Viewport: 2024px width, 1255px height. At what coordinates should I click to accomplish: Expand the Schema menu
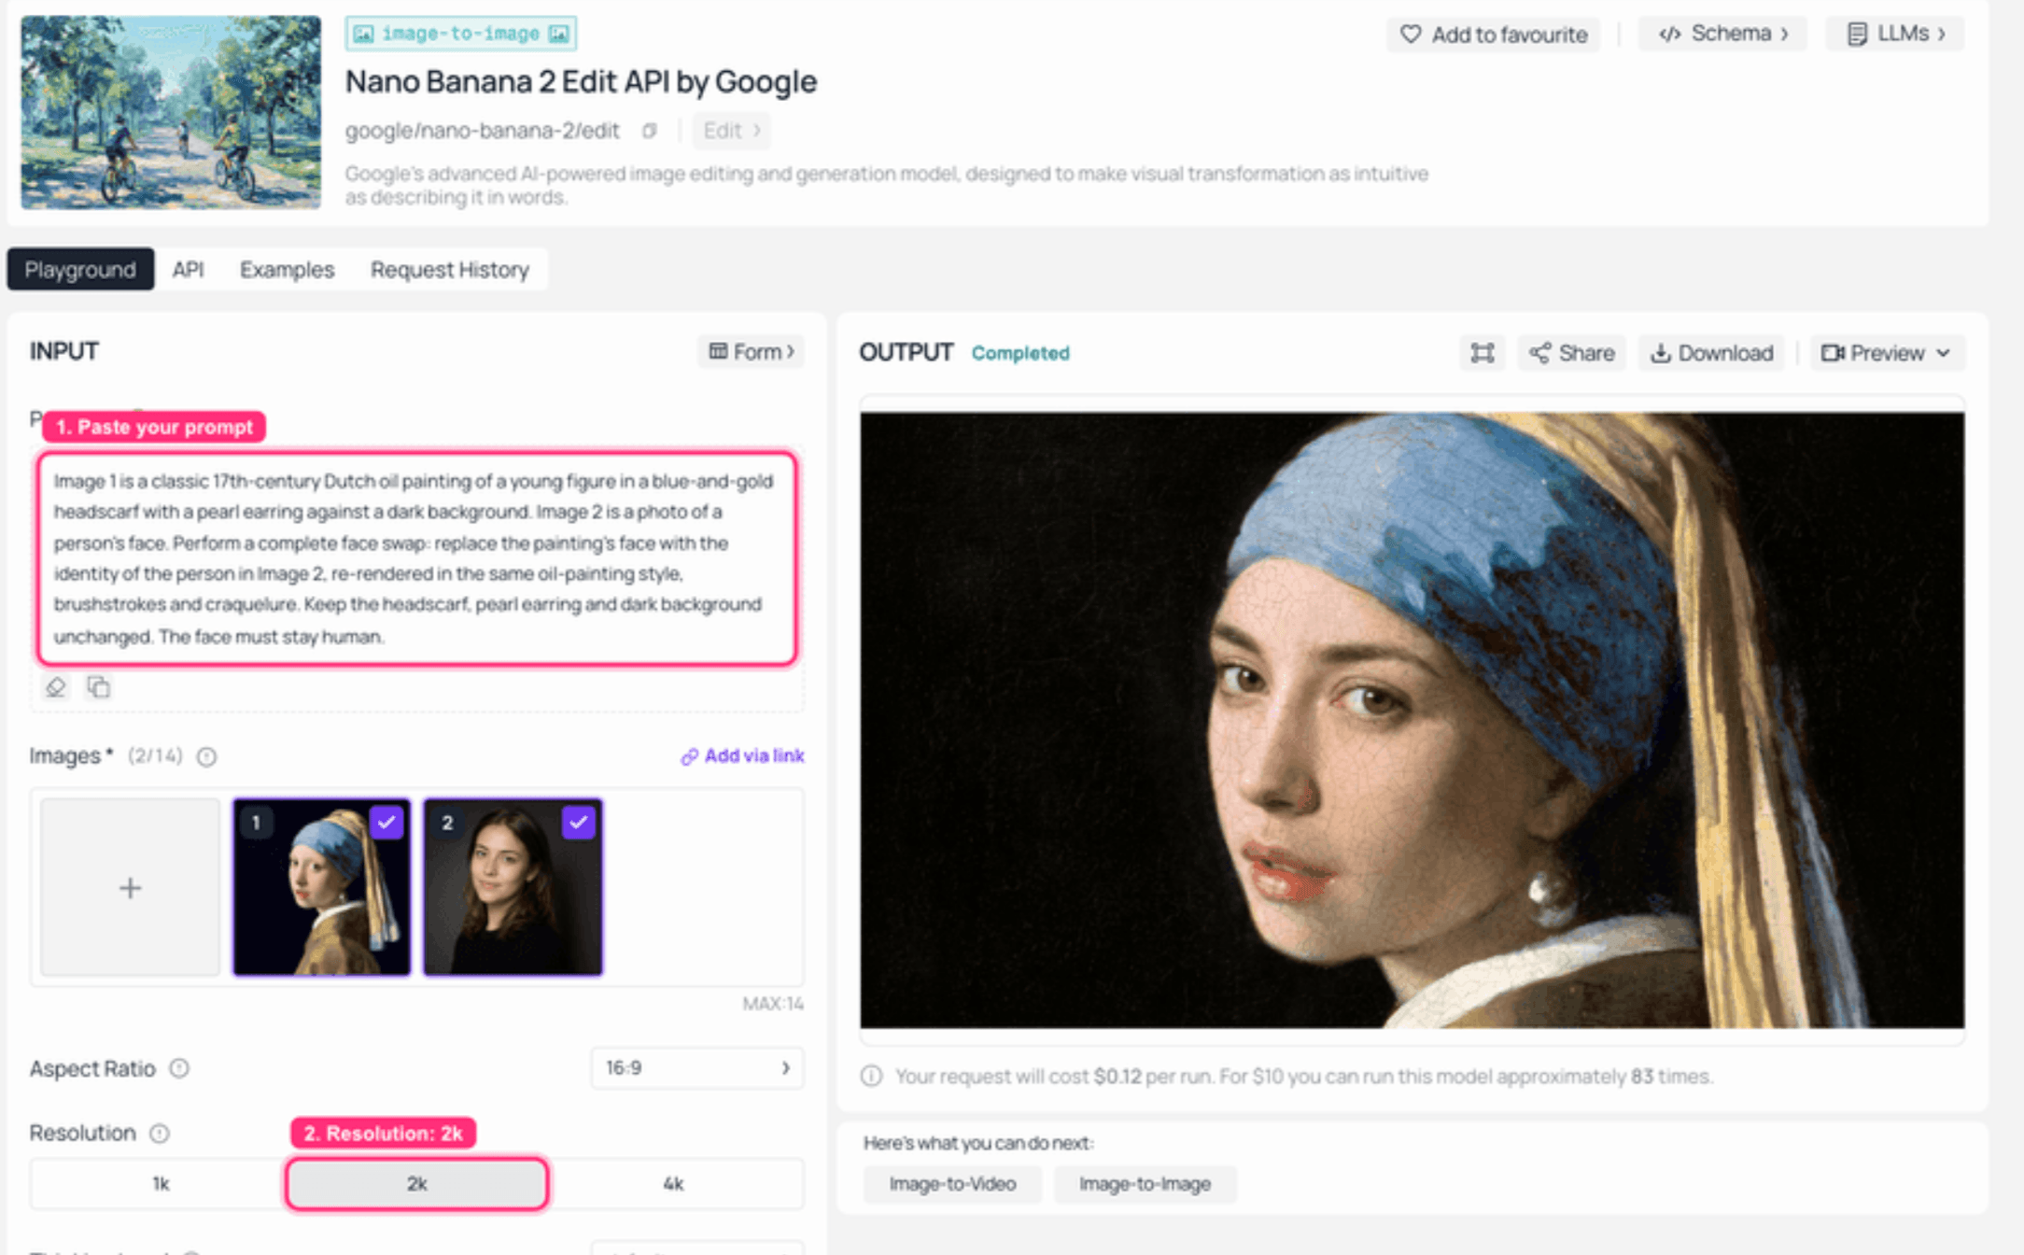pyautogui.click(x=1722, y=34)
